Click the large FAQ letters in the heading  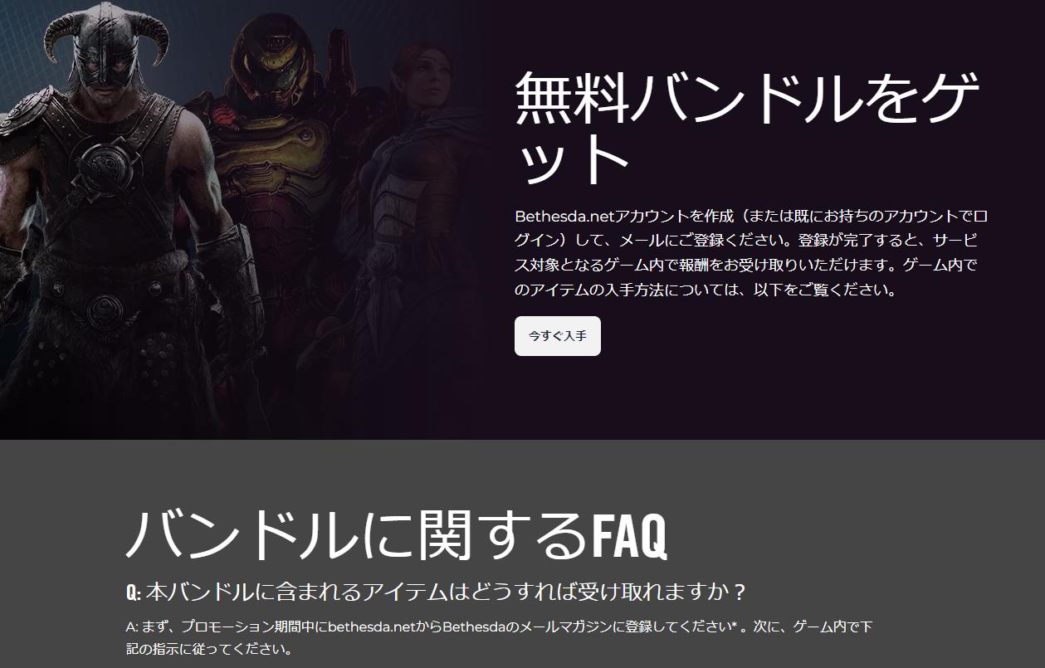click(x=629, y=536)
